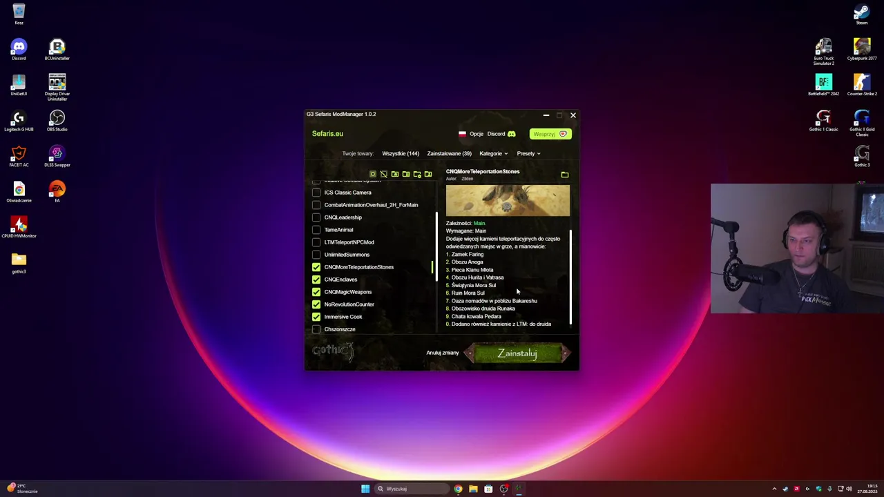Click the Zainstaluj install button
The height and width of the screenshot is (497, 884).
(x=517, y=353)
